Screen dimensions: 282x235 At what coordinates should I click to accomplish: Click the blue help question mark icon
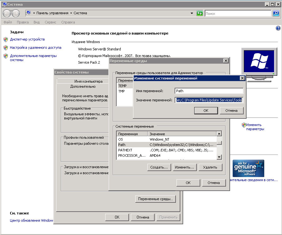[x=278, y=28]
